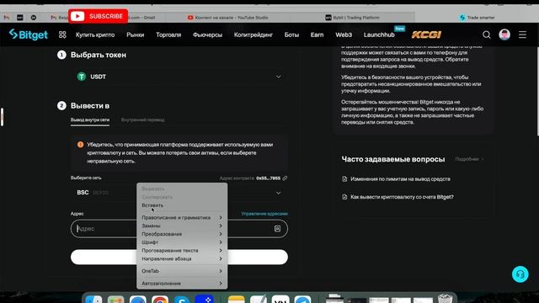Click the contract address 0x55...7955
This screenshot has width=539, height=303.
268,178
